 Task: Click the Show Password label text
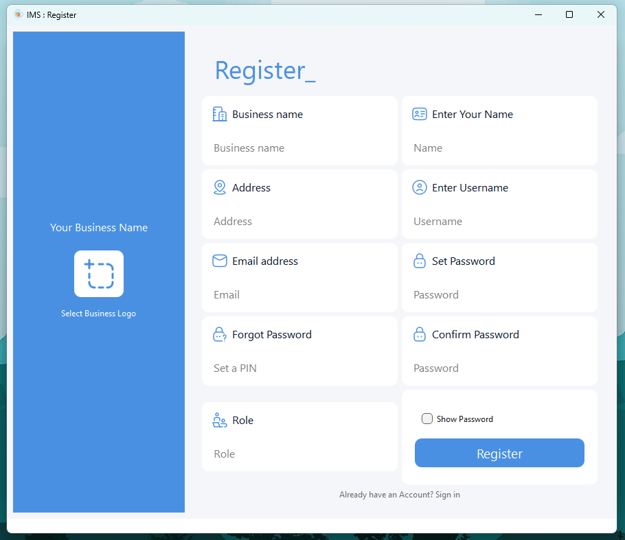[x=465, y=419]
